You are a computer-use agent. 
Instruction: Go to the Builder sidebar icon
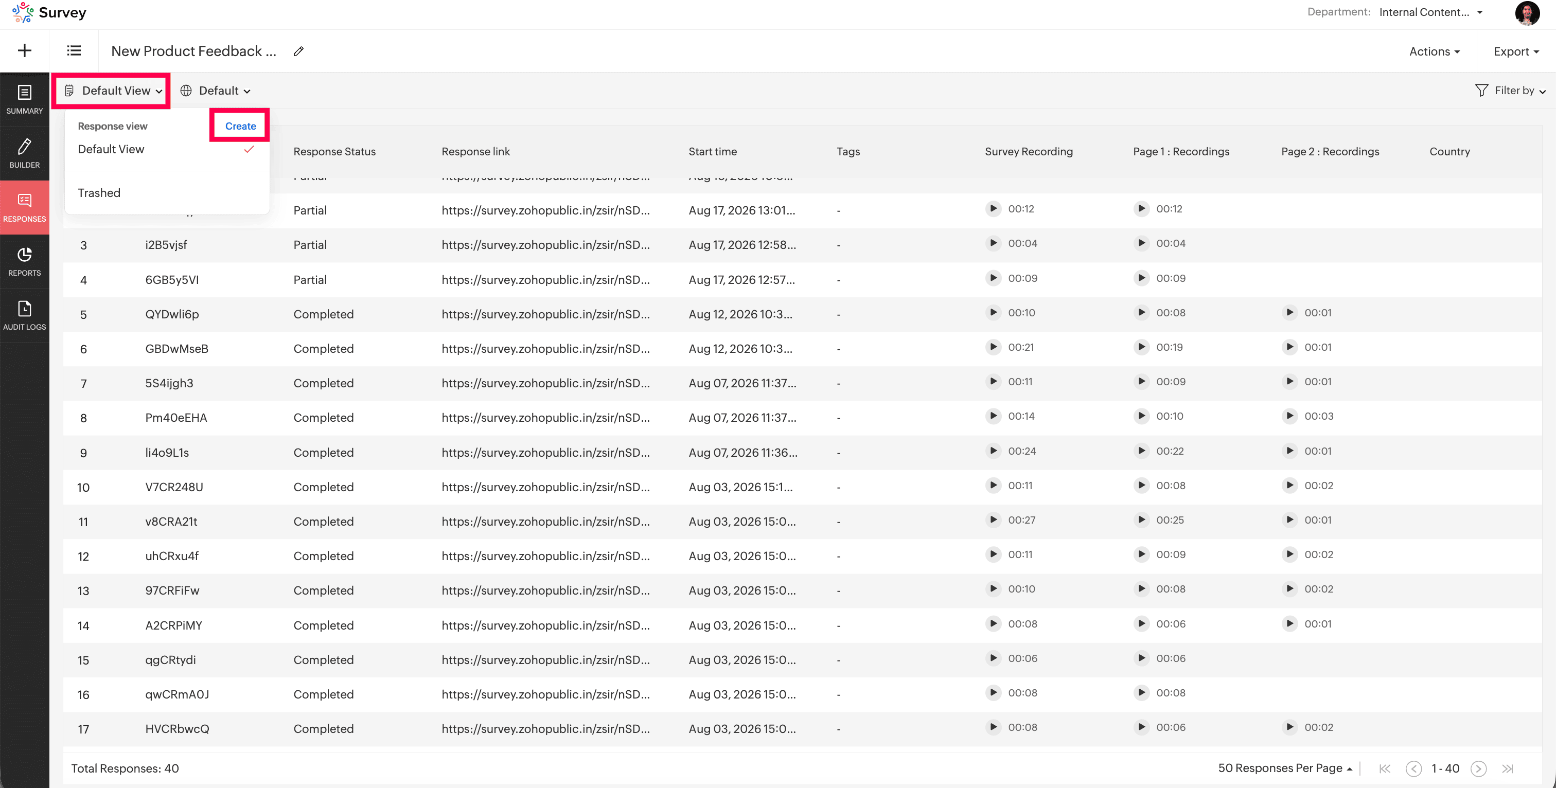24,153
